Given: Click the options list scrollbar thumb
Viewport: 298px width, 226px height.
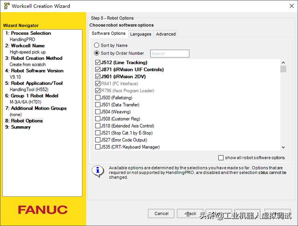Looking at the screenshot, I should point(283,69).
